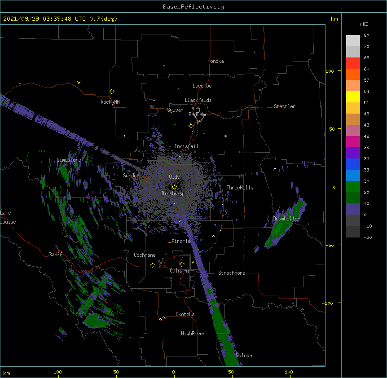Click the Drumheller label
Image resolution: width=387 pixels, height=378 pixels.
pyautogui.click(x=286, y=219)
